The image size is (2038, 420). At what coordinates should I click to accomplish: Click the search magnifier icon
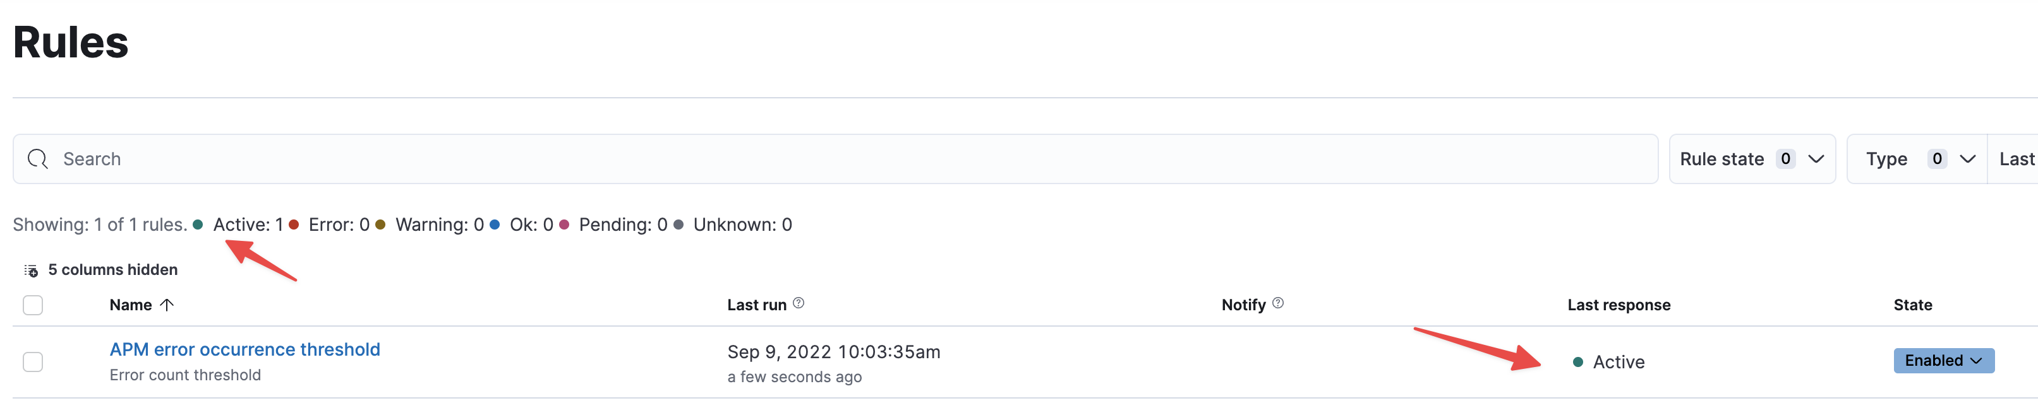click(x=37, y=159)
